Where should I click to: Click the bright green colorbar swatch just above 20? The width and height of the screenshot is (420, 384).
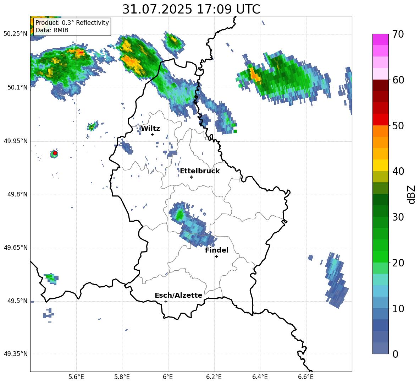[380, 256]
